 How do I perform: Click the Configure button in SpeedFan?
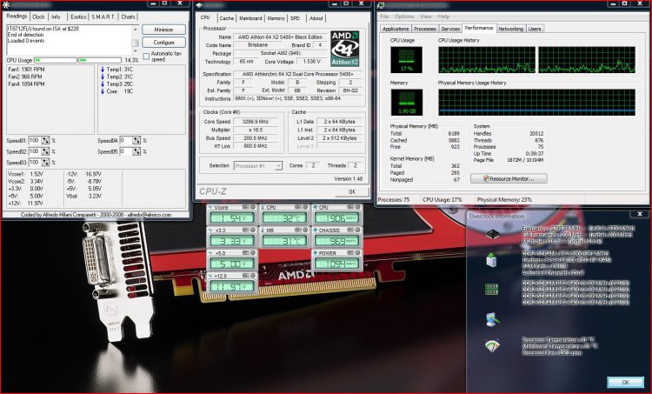(x=163, y=43)
